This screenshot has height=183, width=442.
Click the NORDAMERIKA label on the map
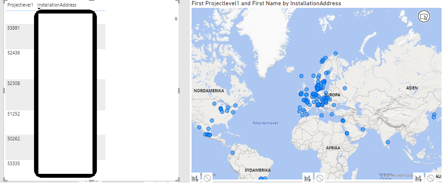tap(209, 91)
